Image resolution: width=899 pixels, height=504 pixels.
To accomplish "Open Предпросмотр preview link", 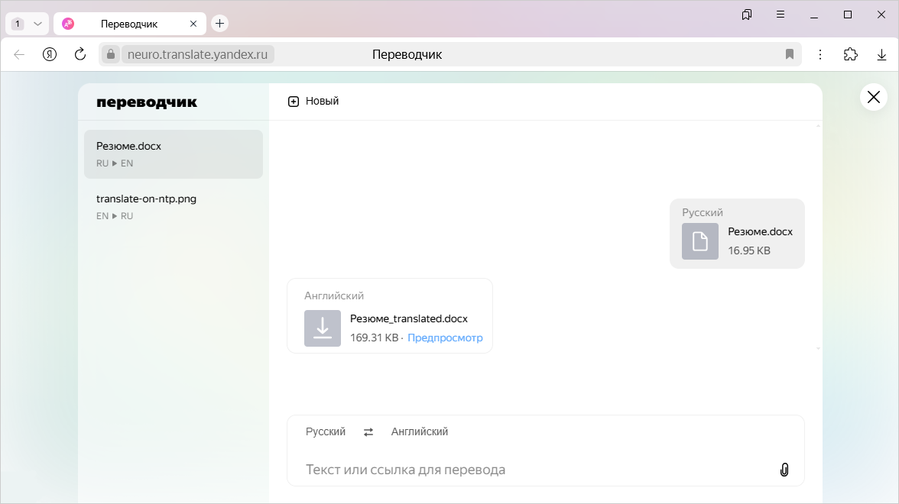I will [x=445, y=338].
